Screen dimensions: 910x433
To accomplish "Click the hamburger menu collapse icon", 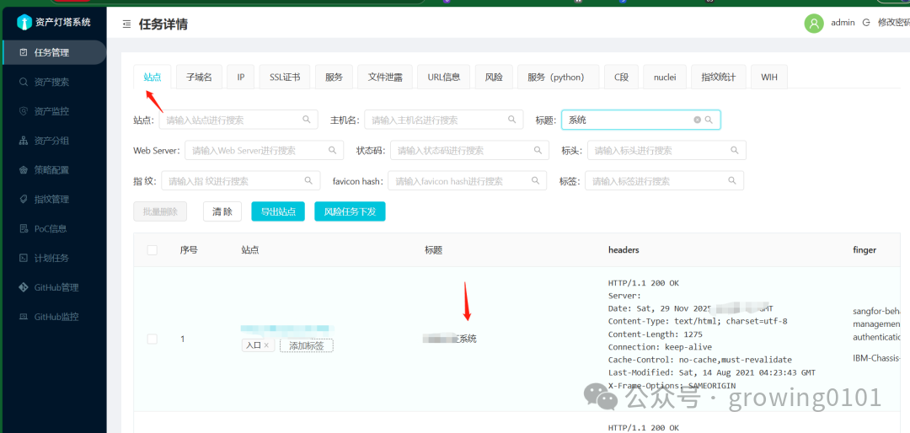I will click(x=126, y=24).
